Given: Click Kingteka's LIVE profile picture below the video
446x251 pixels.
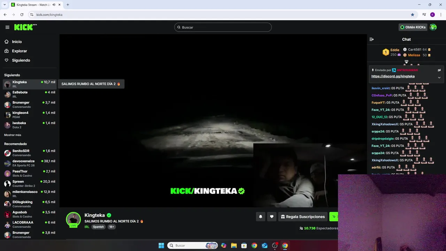Looking at the screenshot, I should [x=74, y=220].
